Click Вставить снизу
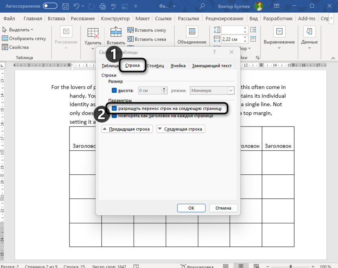Screen dimensions: 338x268 click(x=147, y=30)
